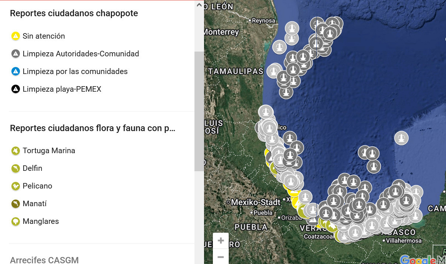Viewport: 446px width, 264px height.
Task: Click the Arrecifes CASGM heading
Action: click(45, 260)
